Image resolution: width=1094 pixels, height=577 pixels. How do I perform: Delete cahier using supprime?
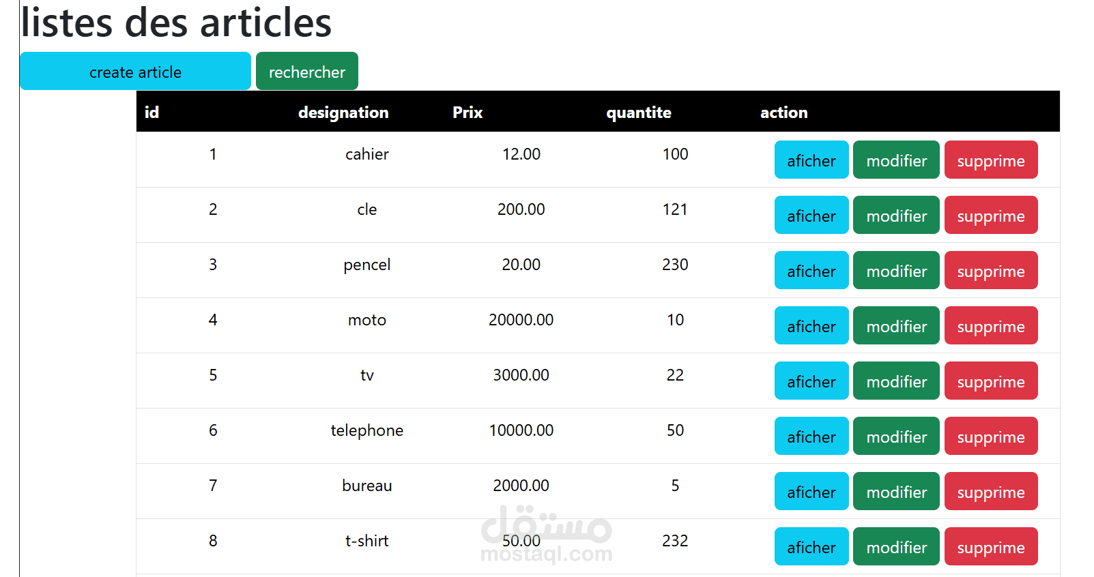pyautogui.click(x=991, y=160)
